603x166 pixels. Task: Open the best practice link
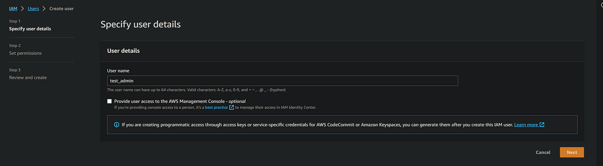[216, 107]
